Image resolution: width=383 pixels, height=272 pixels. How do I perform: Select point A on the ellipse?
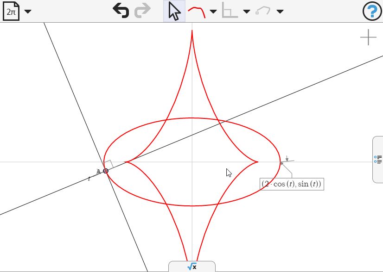(x=106, y=171)
